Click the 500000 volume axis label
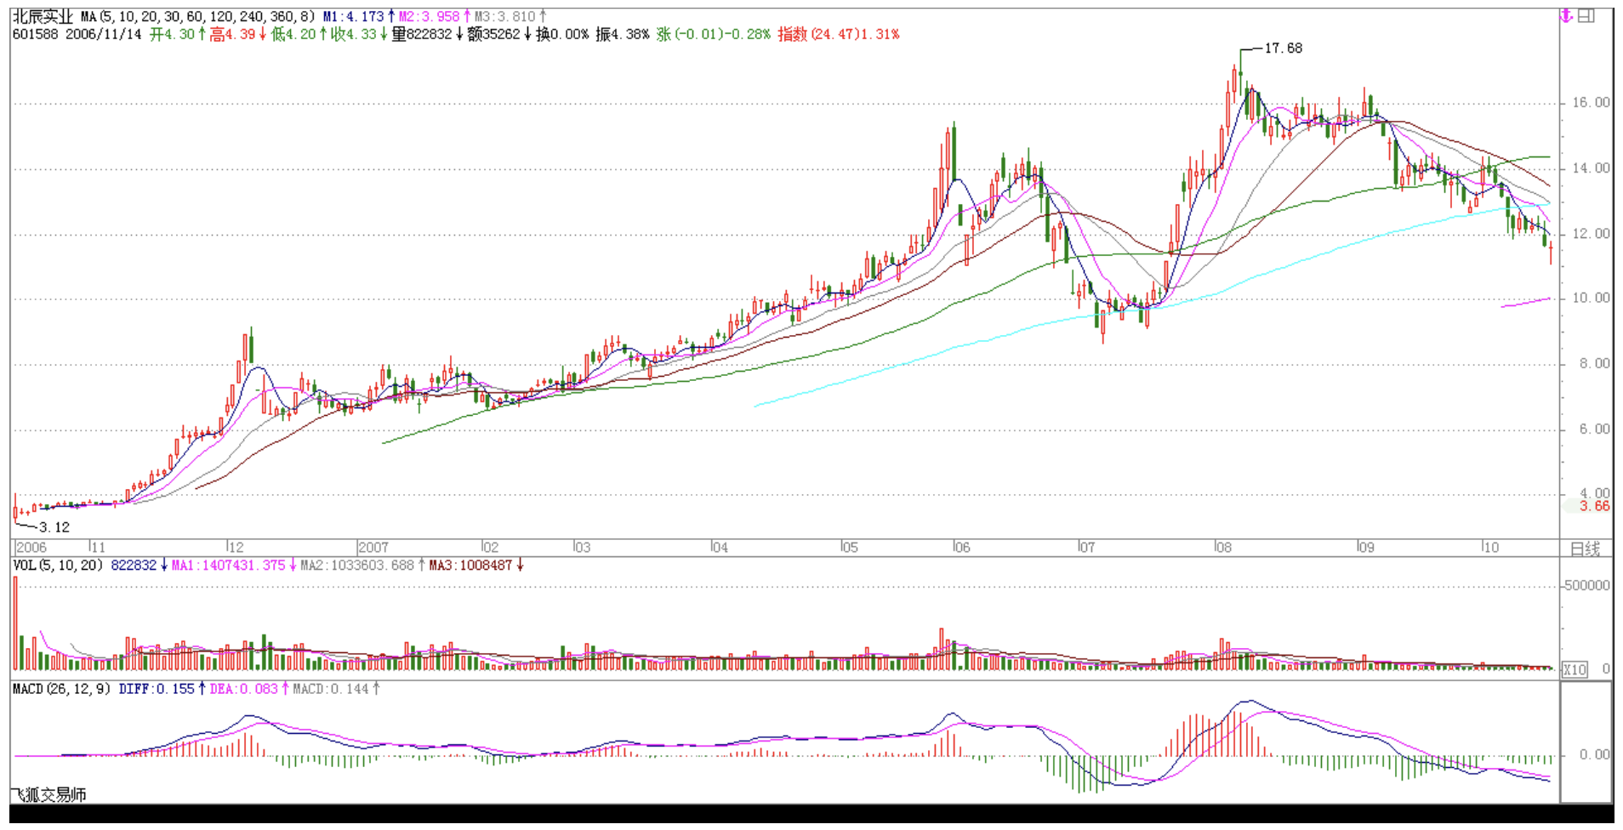 pyautogui.click(x=1587, y=586)
